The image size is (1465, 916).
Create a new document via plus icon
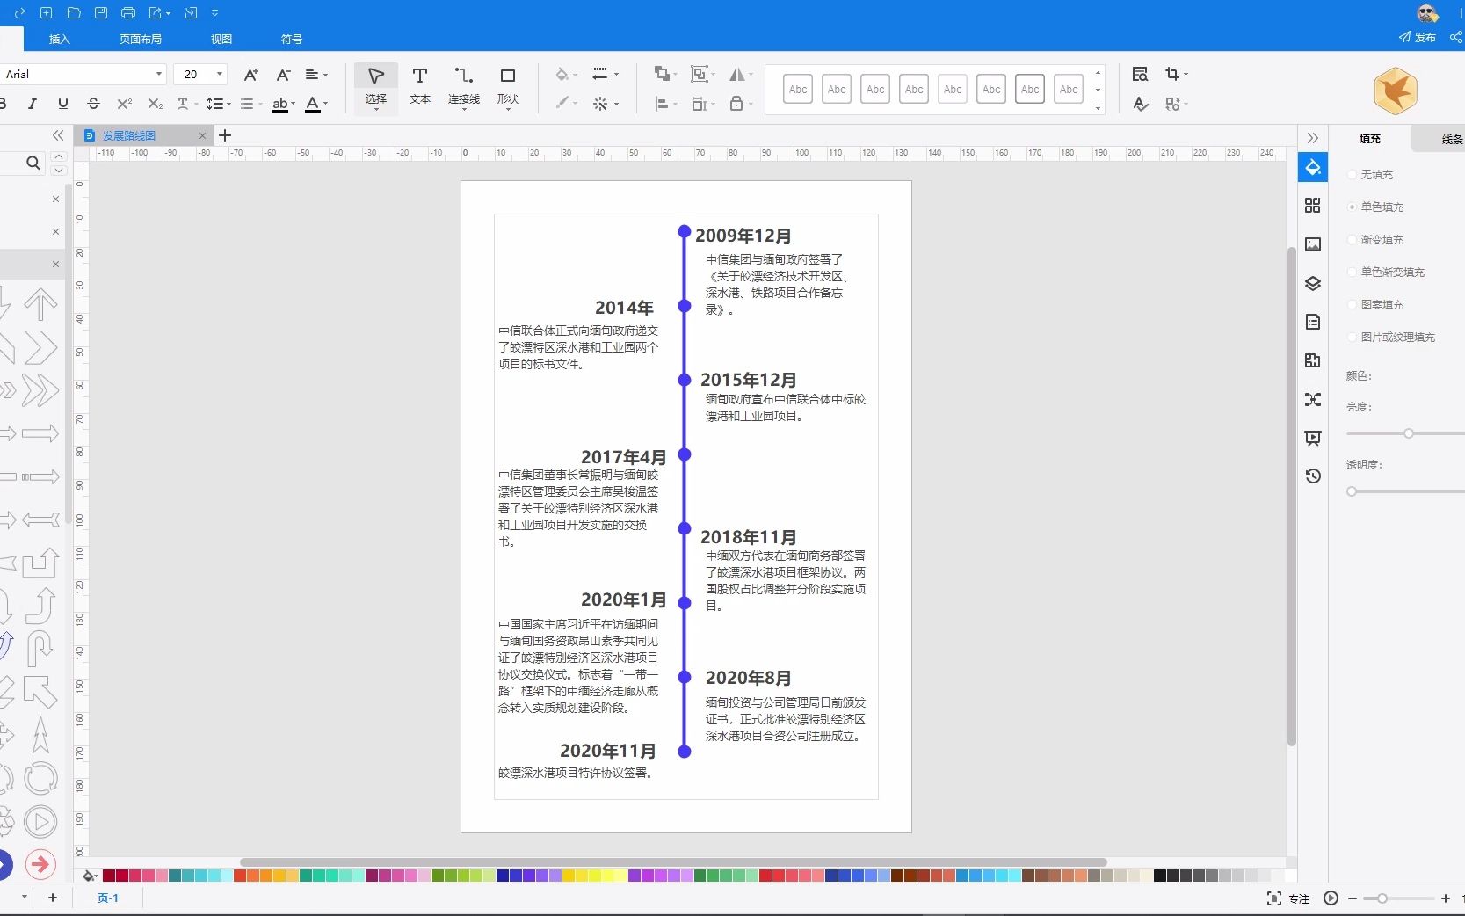point(47,13)
